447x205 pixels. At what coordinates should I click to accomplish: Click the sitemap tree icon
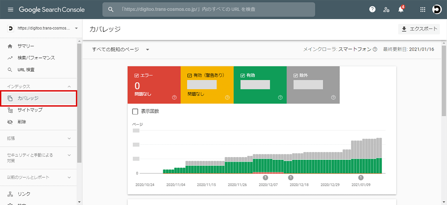(x=10, y=110)
